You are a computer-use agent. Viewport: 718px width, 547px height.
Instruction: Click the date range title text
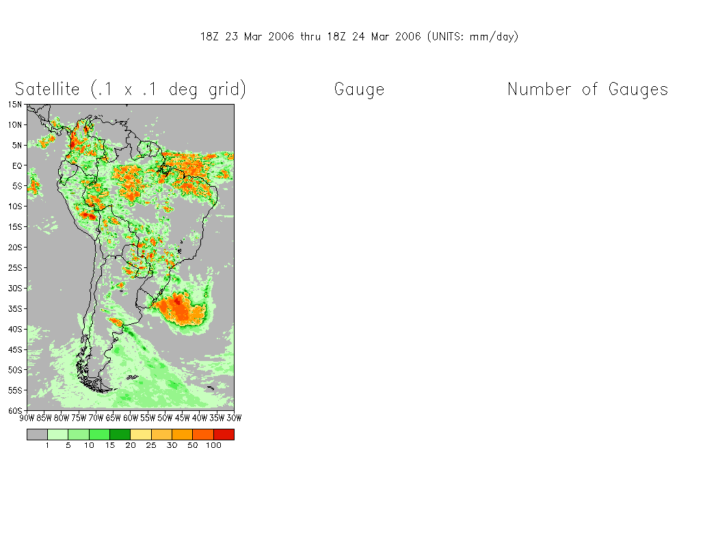click(360, 37)
